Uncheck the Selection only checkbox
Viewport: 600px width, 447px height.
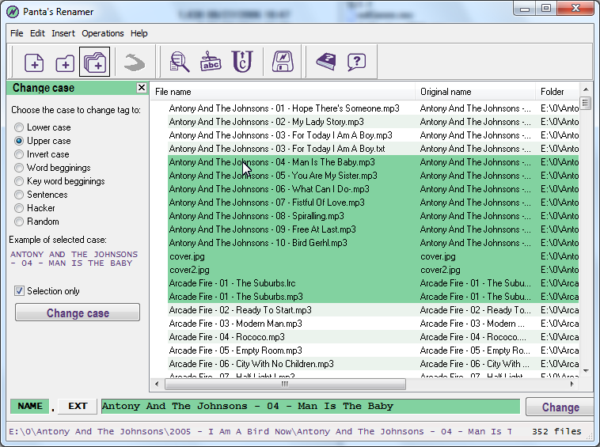pyautogui.click(x=20, y=291)
